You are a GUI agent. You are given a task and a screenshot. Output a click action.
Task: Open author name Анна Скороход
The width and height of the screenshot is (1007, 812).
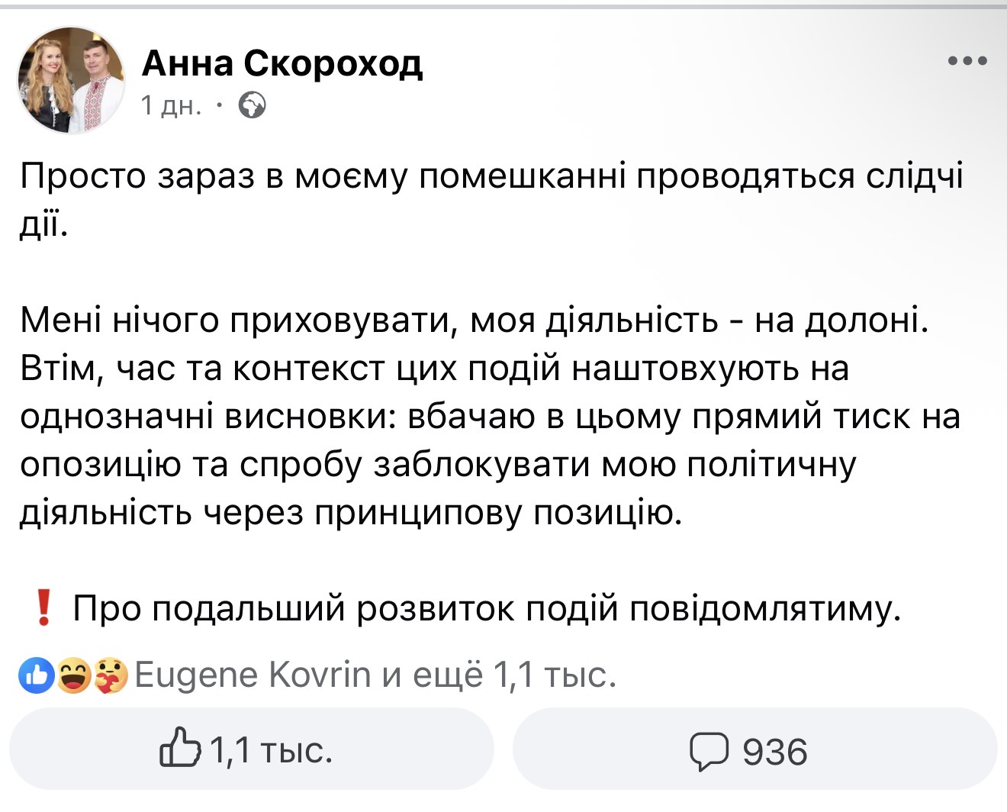point(282,63)
